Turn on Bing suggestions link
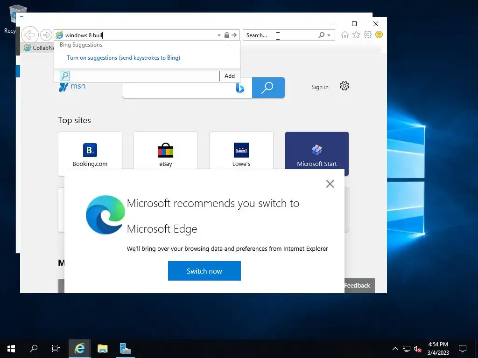Image resolution: width=478 pixels, height=358 pixels. (123, 57)
